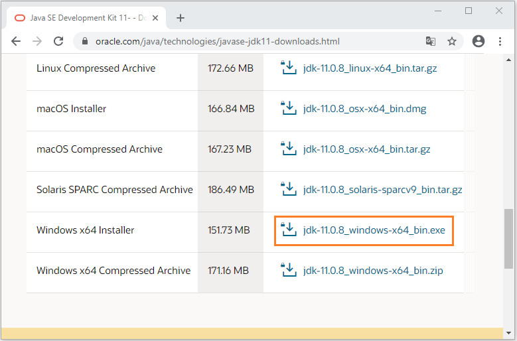Click download icon for osx-x64 tar.gz

pos(289,149)
